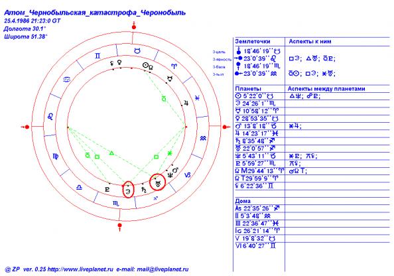This screenshot has width=394, height=276.
Task: Select the earth-point row 23°0'39'' Aquarius
Action: click(256, 74)
